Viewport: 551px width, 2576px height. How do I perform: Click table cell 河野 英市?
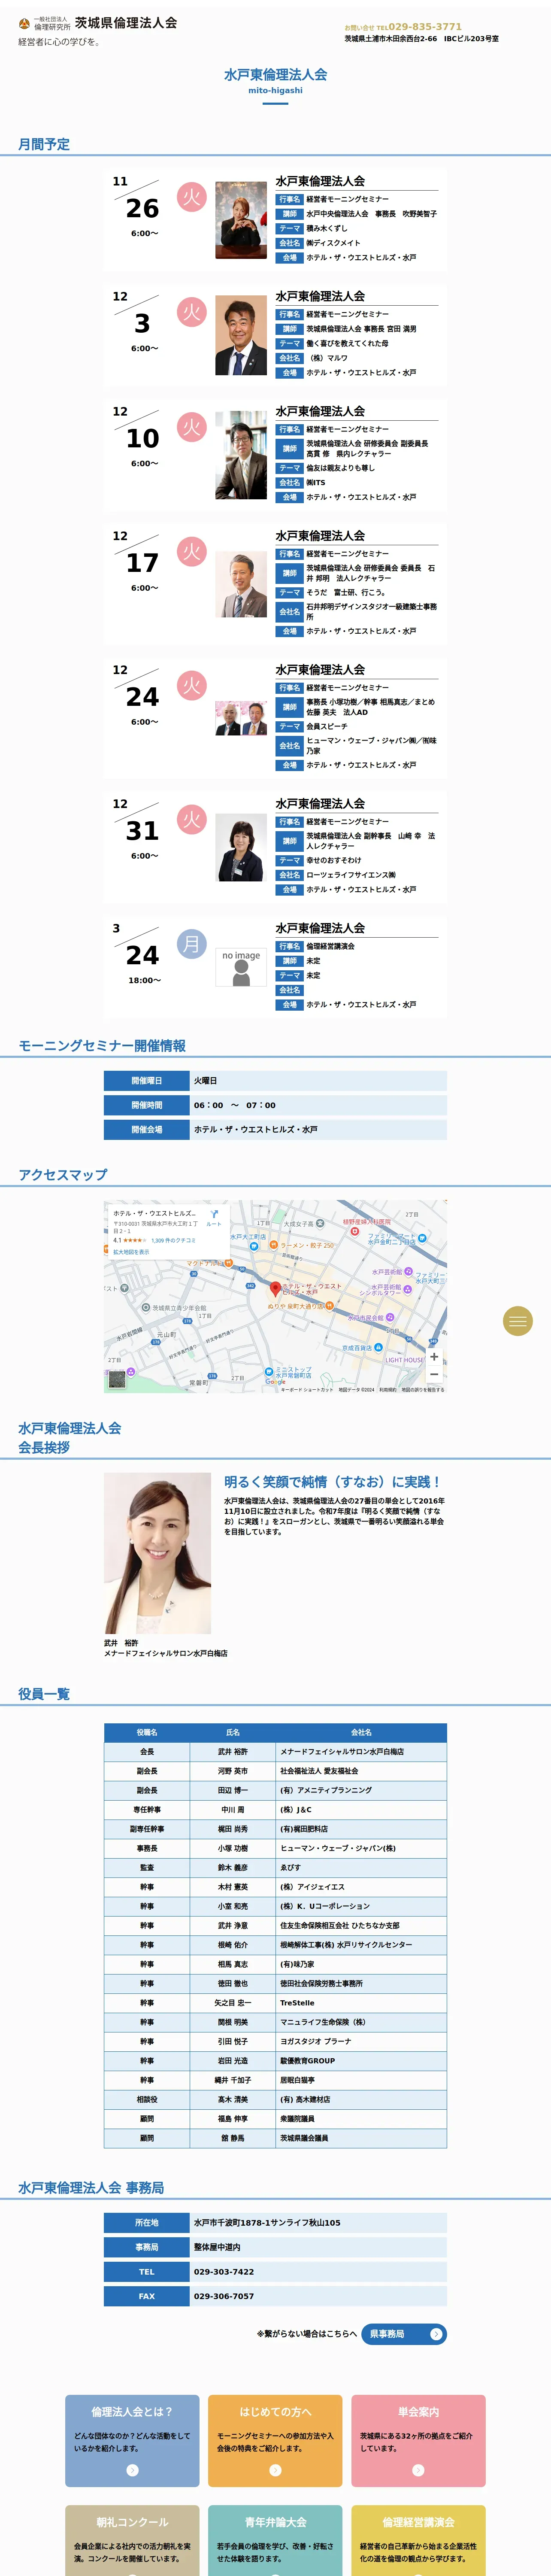coord(233,1771)
